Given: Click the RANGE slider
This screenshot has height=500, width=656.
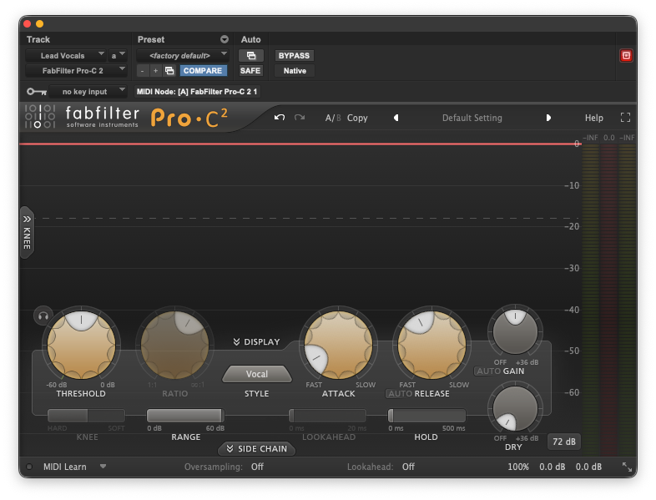Looking at the screenshot, I should pyautogui.click(x=185, y=416).
